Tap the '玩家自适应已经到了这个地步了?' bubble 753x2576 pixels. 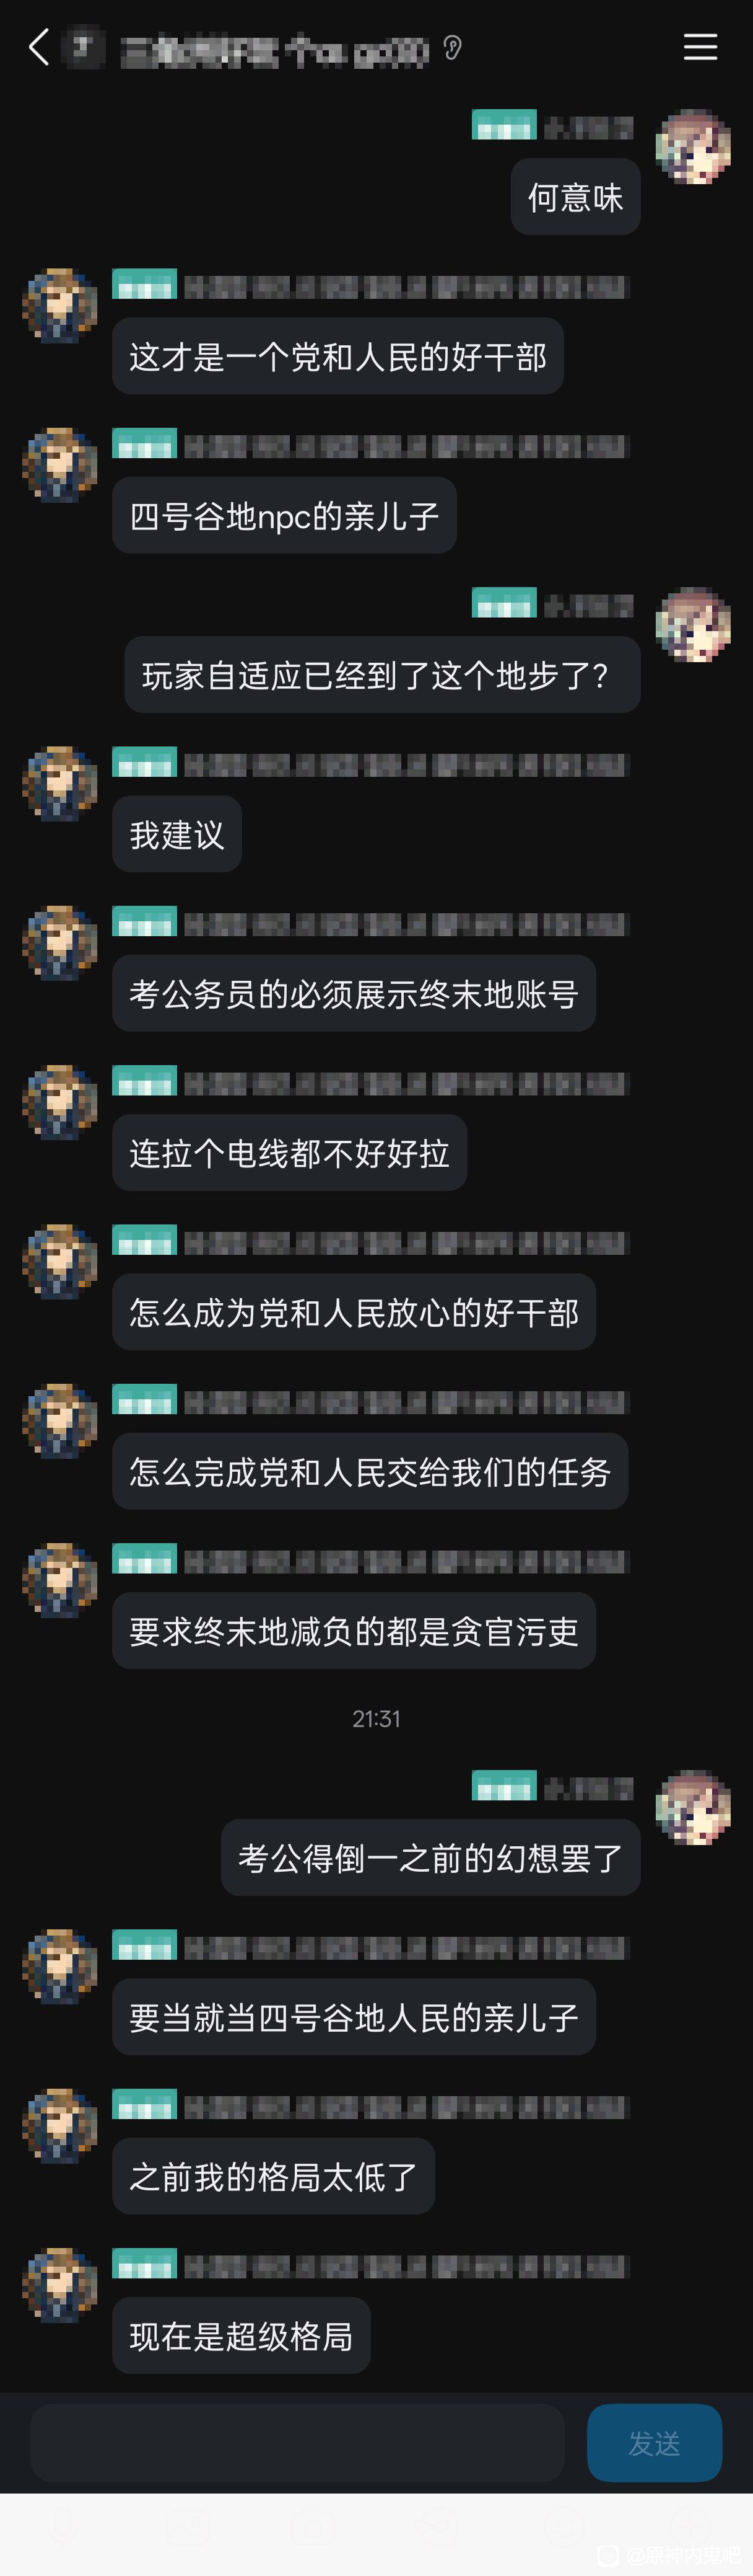383,675
